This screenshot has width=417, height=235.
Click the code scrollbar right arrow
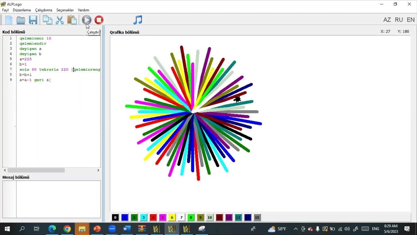point(98,170)
